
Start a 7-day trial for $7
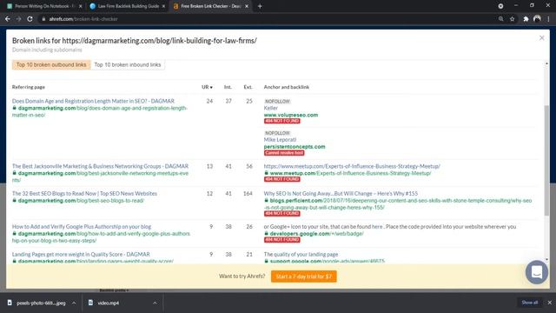303,276
